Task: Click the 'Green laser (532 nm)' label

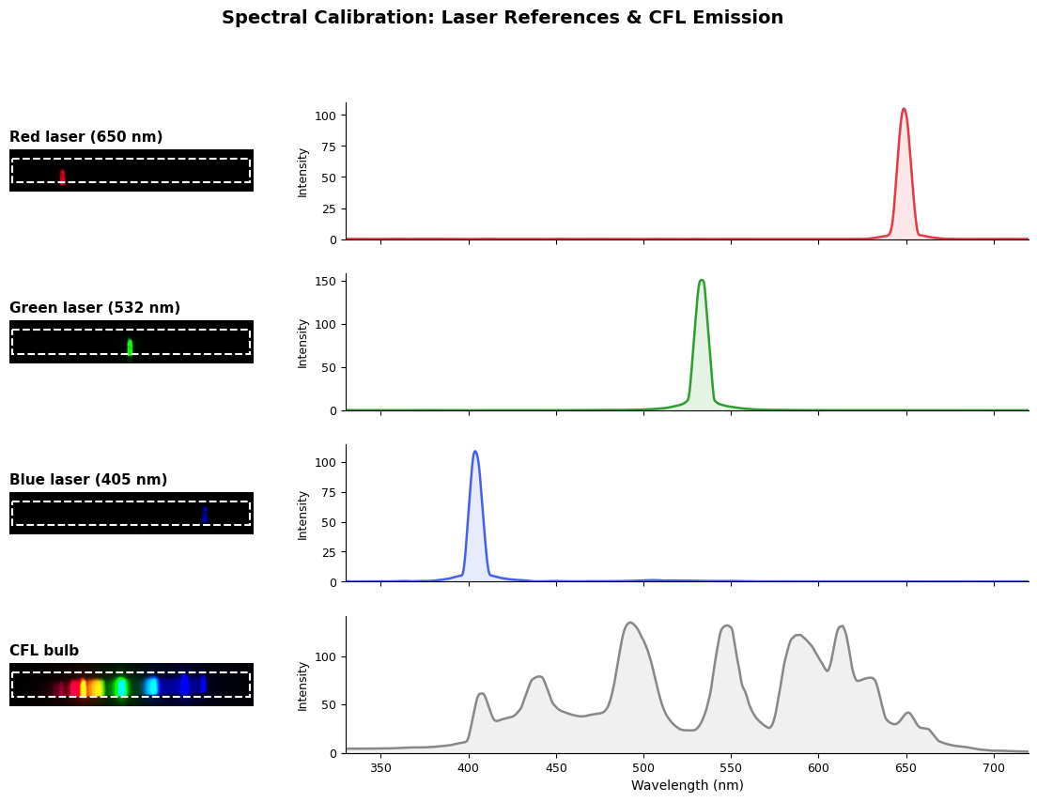Action: click(95, 308)
